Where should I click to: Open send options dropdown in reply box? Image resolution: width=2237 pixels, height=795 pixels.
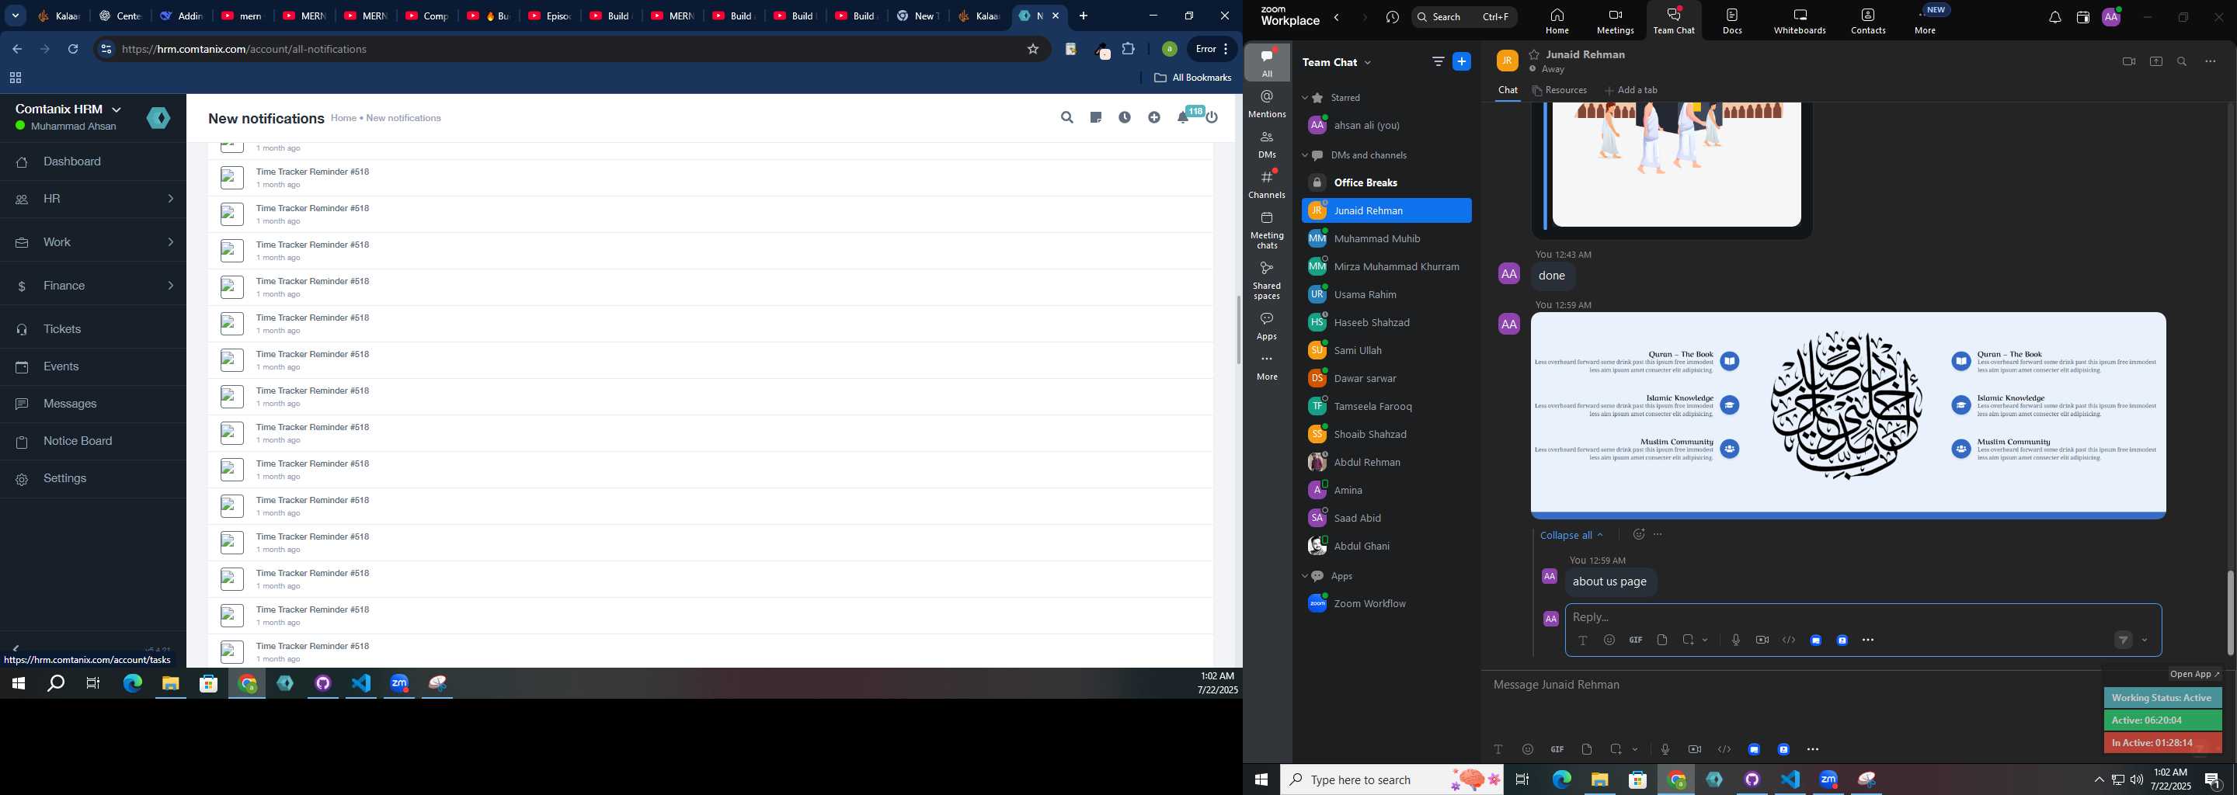coord(2145,641)
